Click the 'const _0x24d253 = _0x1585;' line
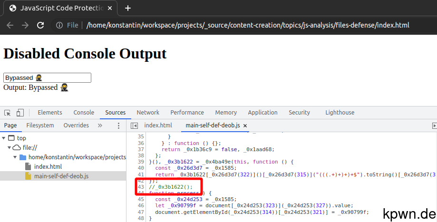The image size is (437, 222). click(196, 200)
